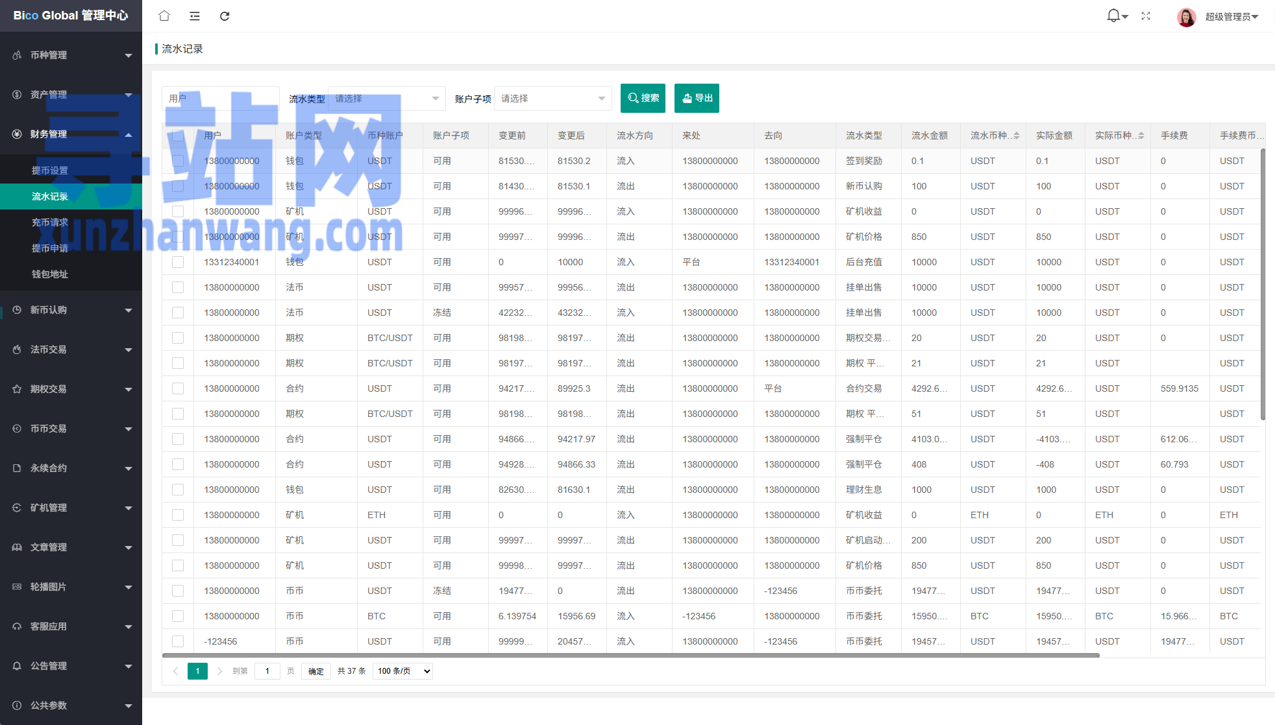Click the fullscreen toggle icon
The height and width of the screenshot is (725, 1275).
1146,16
